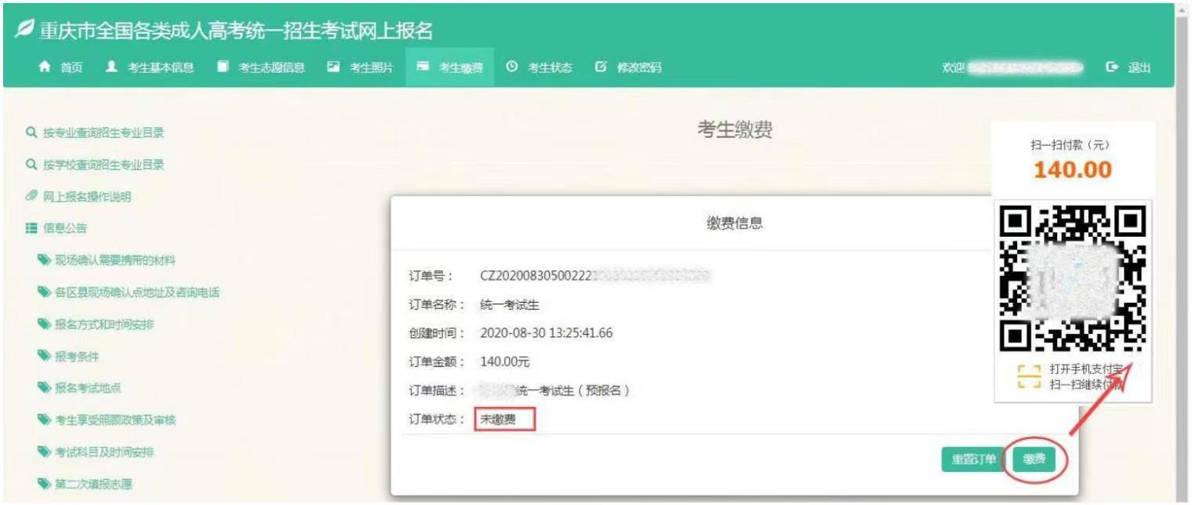
Task: Click the 信息公告 section heading
Action: (64, 229)
